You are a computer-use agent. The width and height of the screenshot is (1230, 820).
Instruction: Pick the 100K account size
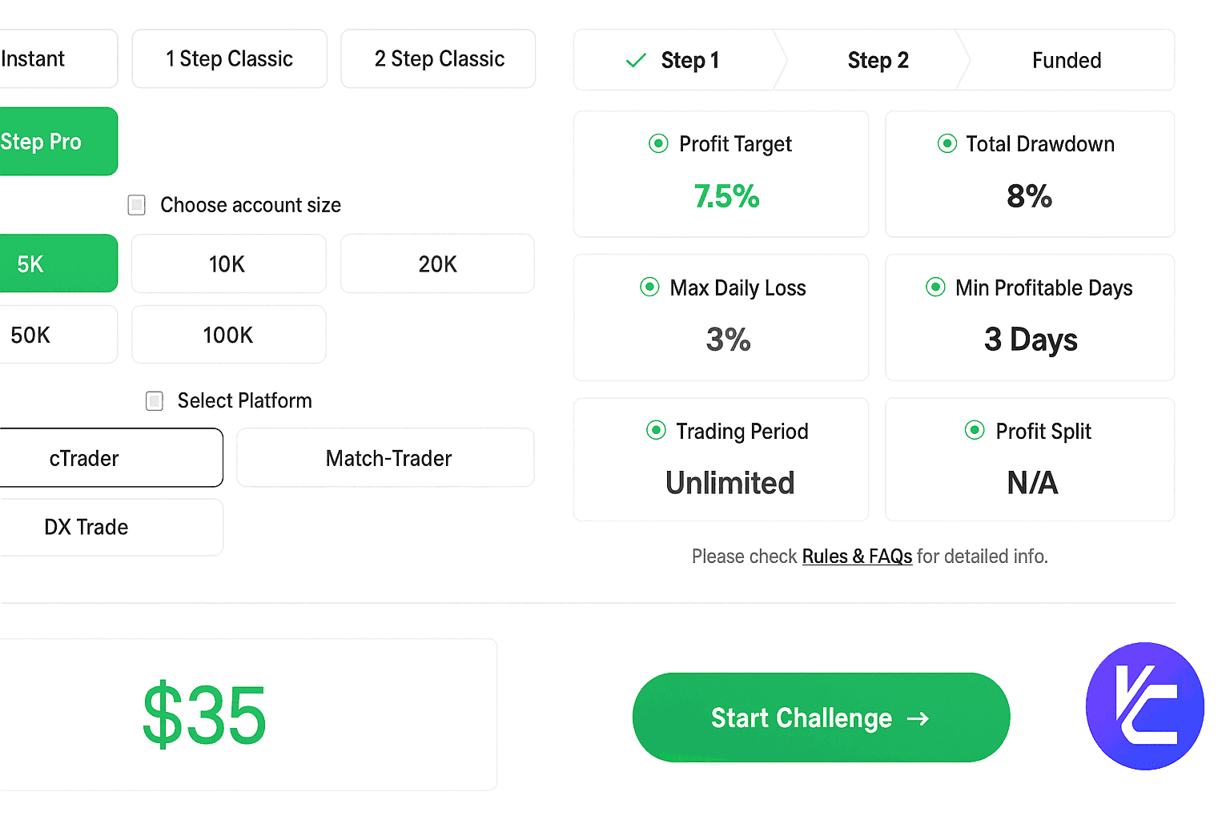228,335
